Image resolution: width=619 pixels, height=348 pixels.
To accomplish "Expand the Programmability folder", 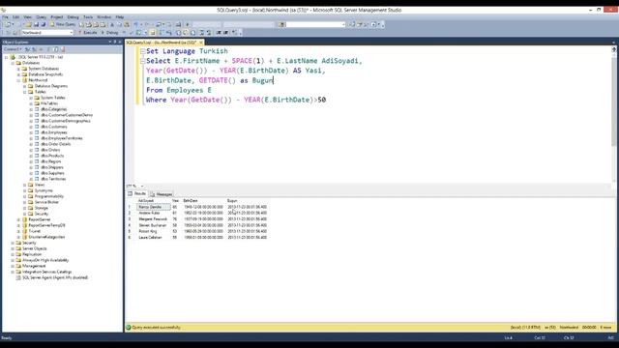I will [x=24, y=196].
